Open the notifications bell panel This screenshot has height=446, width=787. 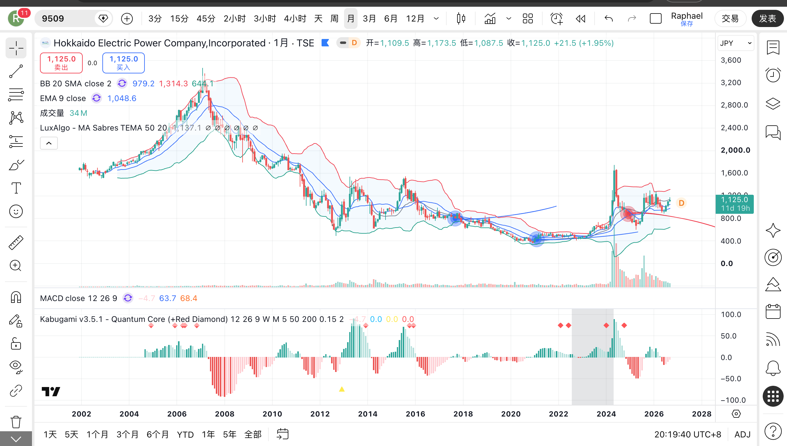pos(773,368)
